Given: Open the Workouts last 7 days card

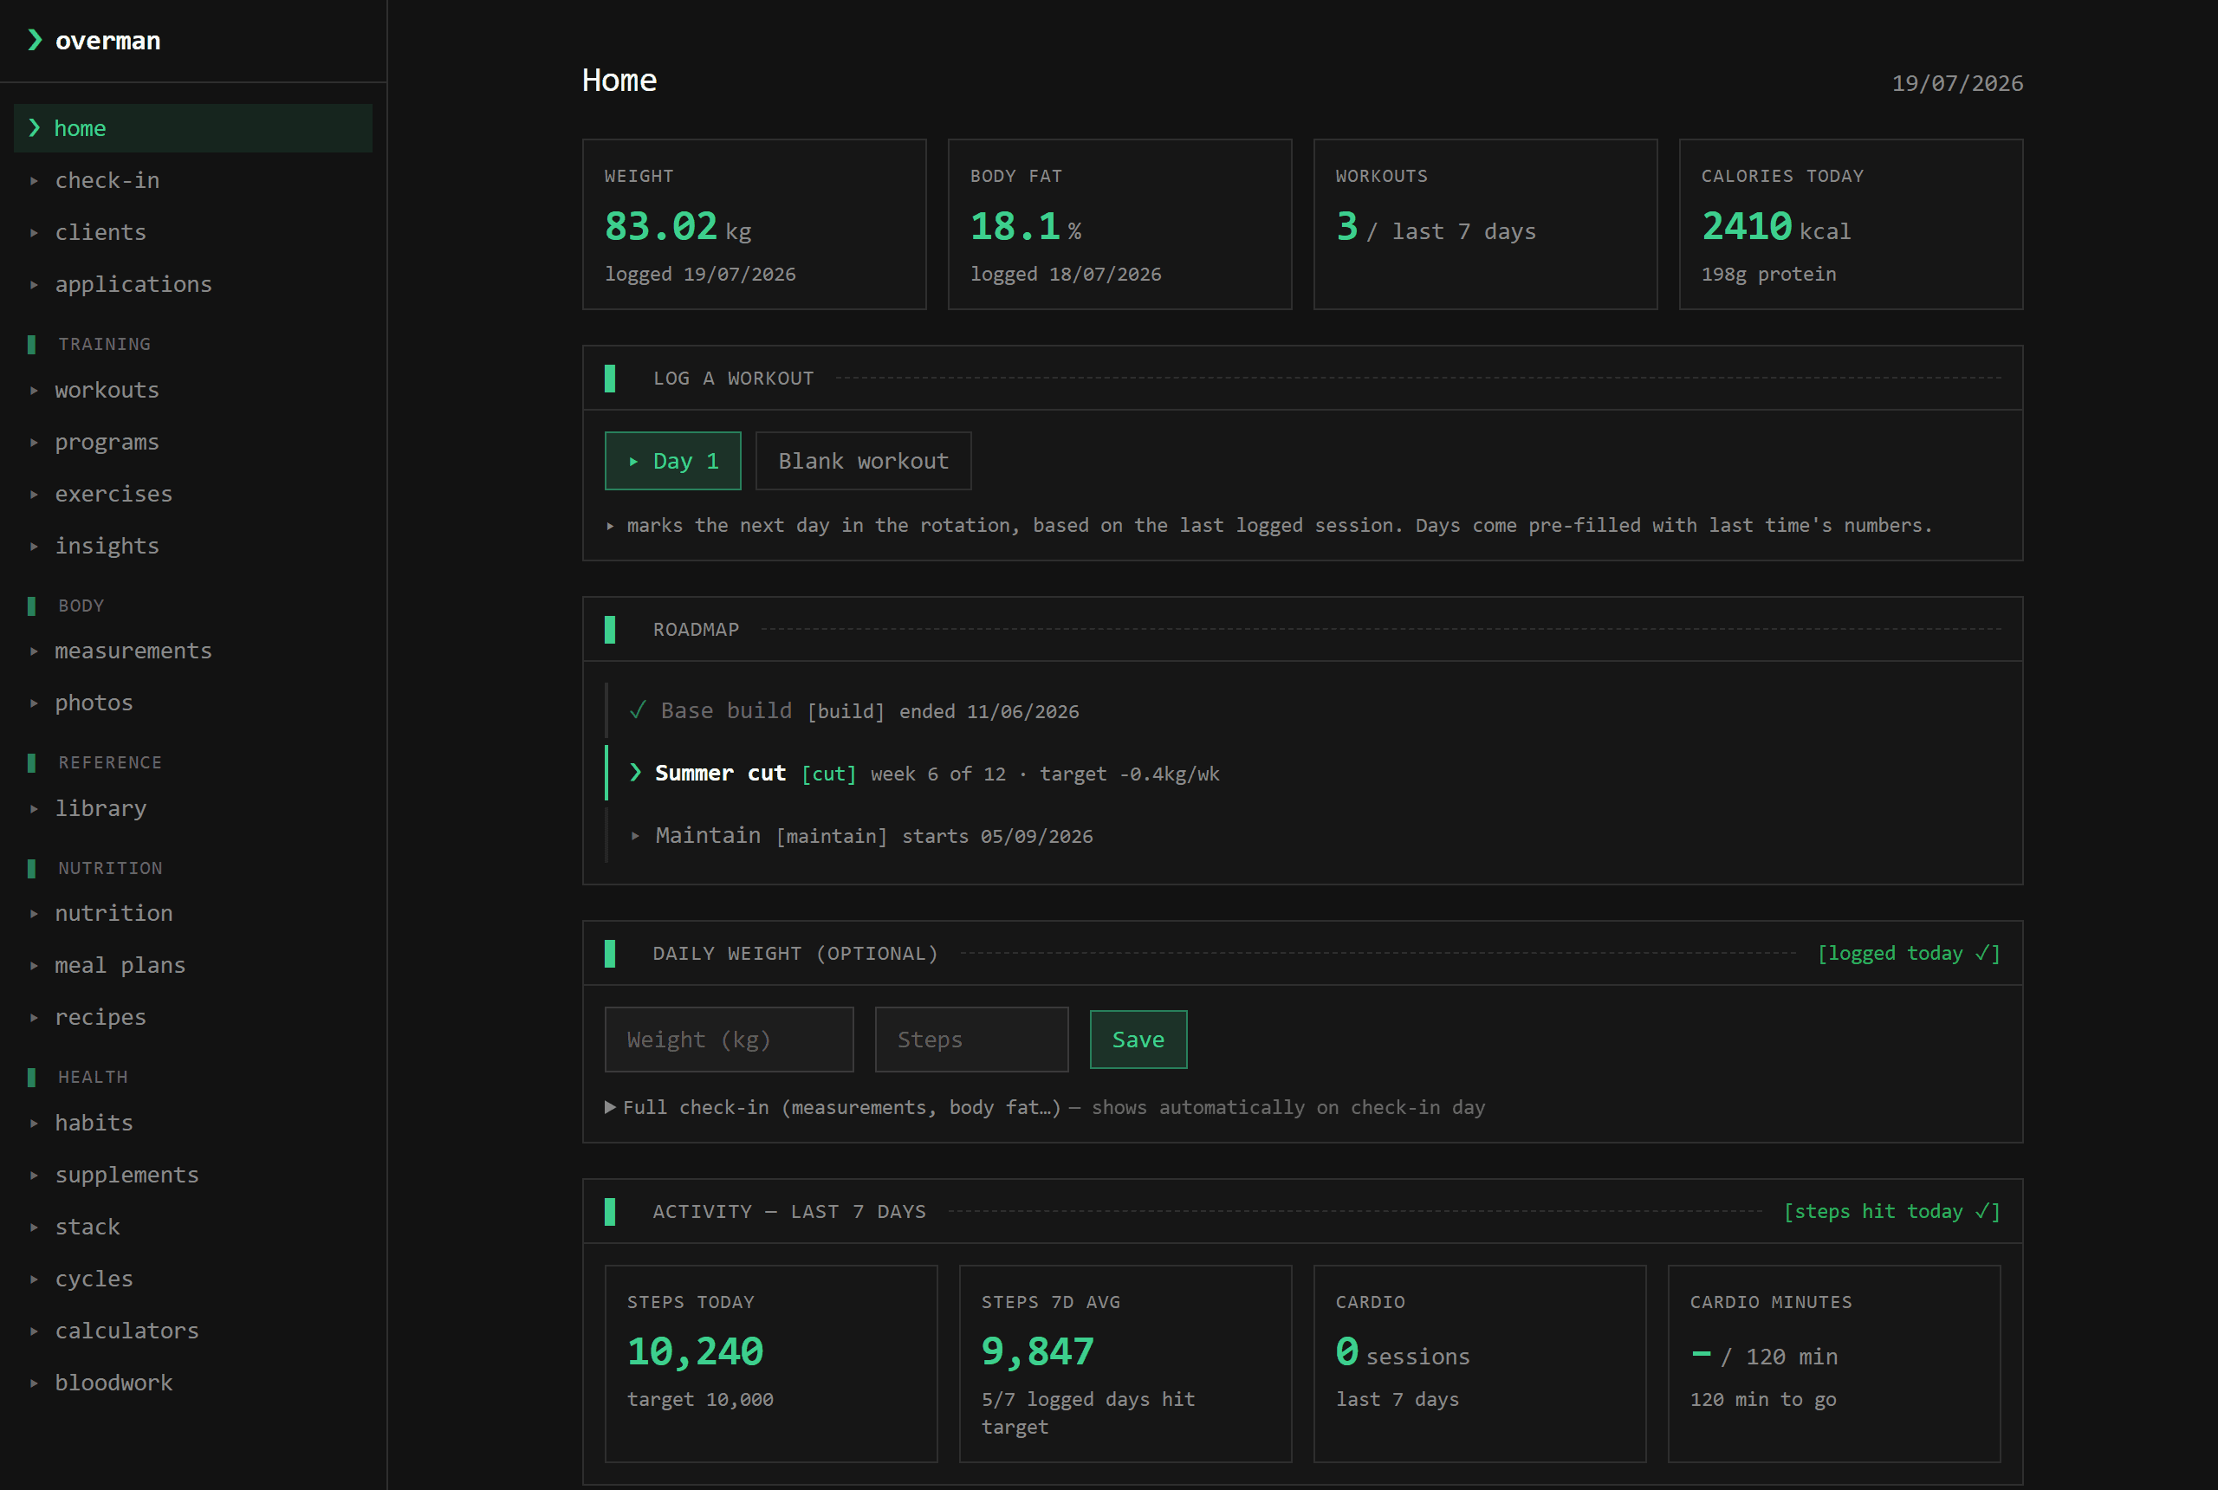Looking at the screenshot, I should (x=1485, y=224).
